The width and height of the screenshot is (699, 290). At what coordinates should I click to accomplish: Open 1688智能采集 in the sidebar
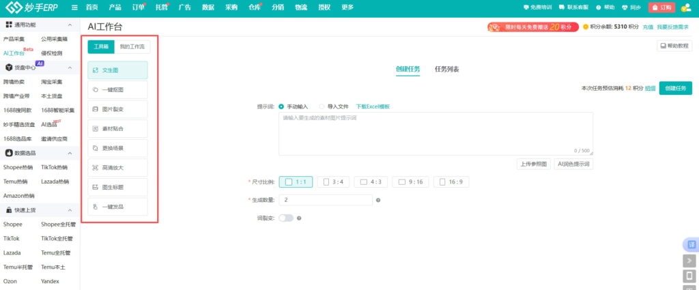(x=58, y=111)
